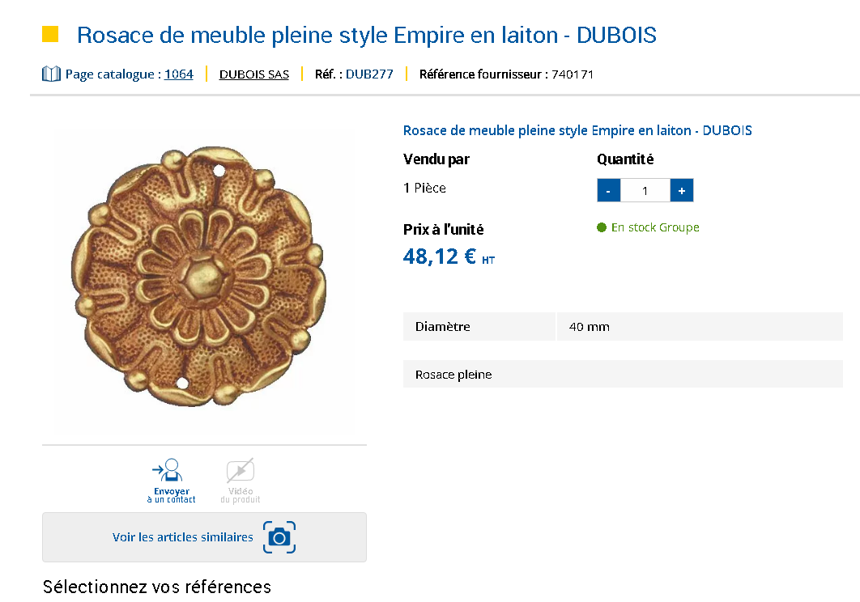Click the camera icon for similar articles
The width and height of the screenshot is (860, 602).
(x=279, y=537)
